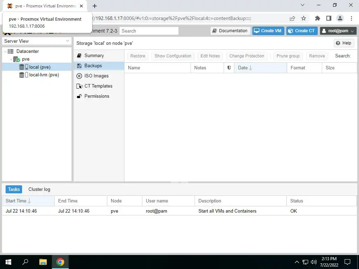
Task: Open the CT Templates section
Action: 99,86
